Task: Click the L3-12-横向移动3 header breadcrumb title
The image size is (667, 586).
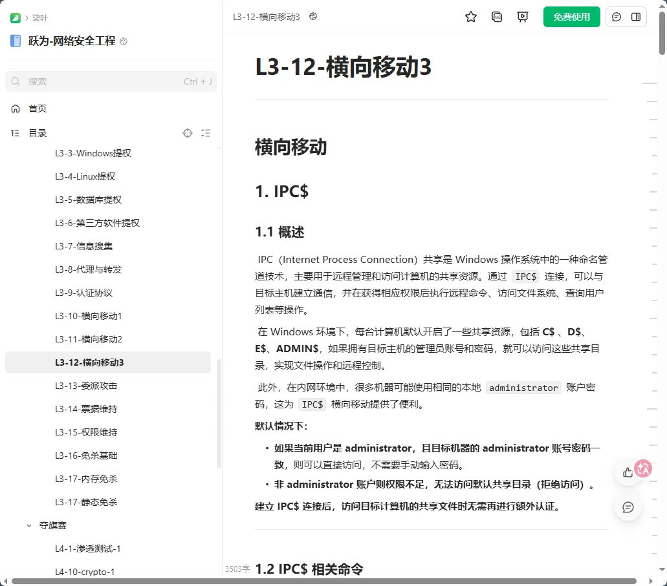Action: coord(267,17)
